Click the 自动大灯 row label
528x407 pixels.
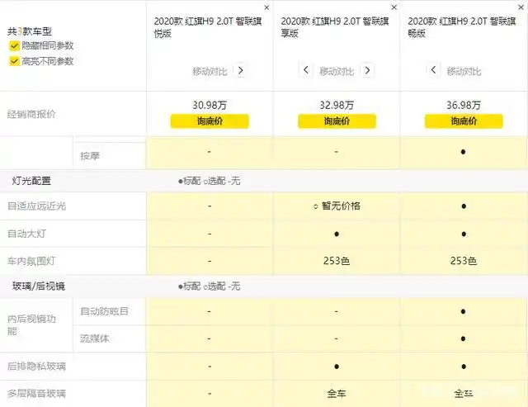(x=26, y=234)
